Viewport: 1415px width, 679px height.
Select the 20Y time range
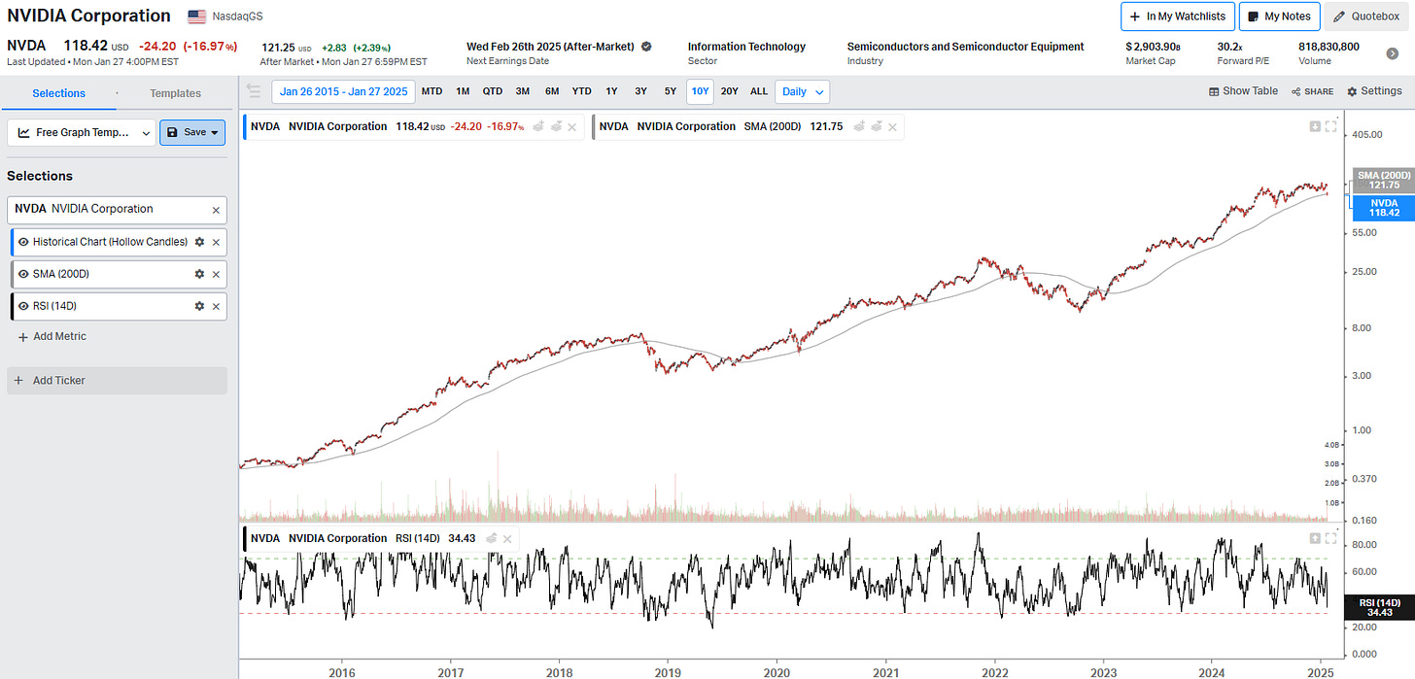729,91
